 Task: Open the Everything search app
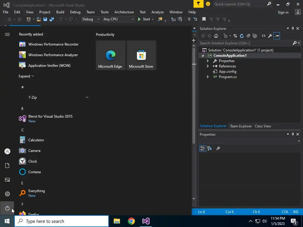point(54,193)
